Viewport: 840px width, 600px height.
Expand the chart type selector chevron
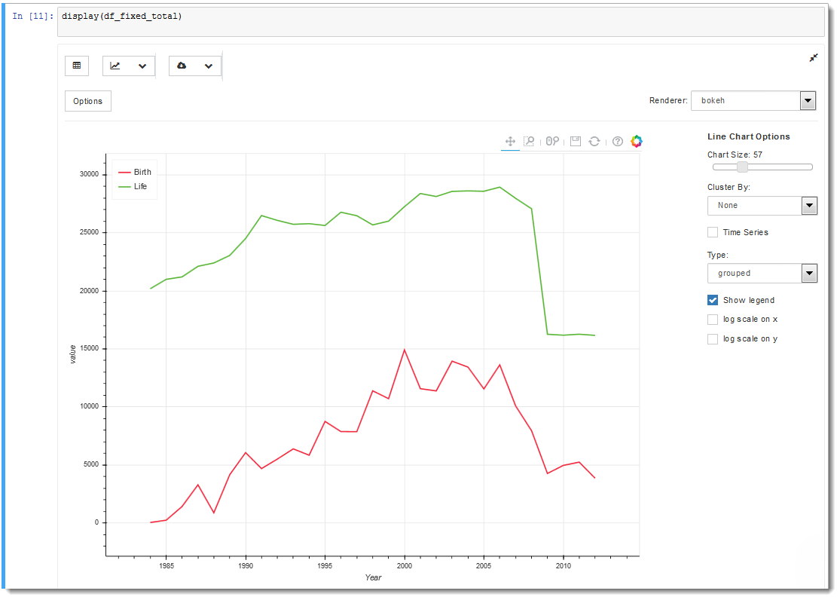tap(142, 66)
